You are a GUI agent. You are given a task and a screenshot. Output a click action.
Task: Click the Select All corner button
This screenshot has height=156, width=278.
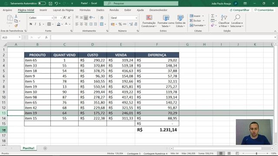click(5, 44)
